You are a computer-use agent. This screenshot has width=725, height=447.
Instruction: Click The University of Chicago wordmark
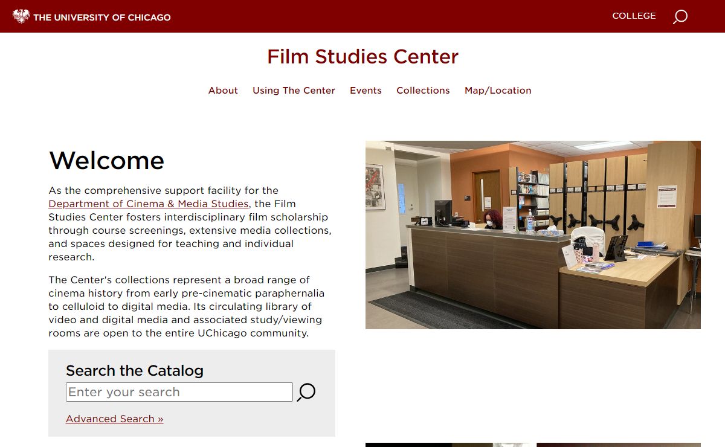[102, 17]
